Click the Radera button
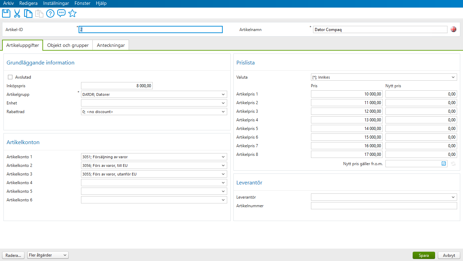The height and width of the screenshot is (261, 463). click(x=13, y=255)
